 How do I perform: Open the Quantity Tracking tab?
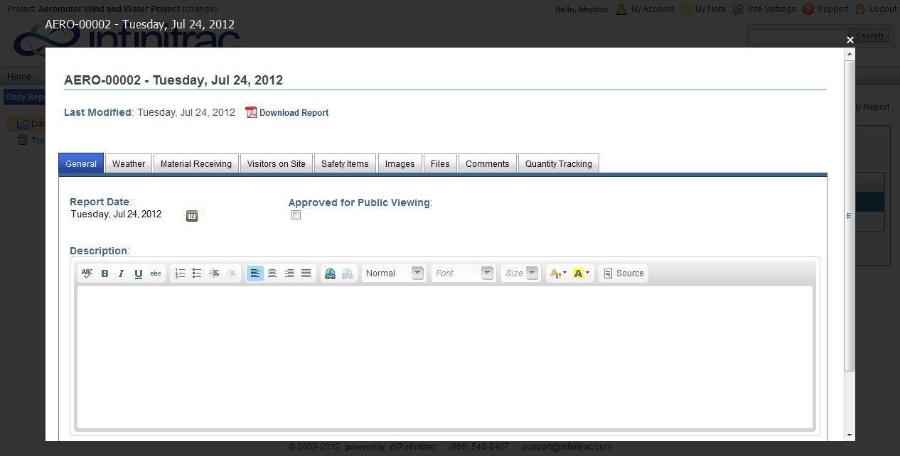(559, 164)
